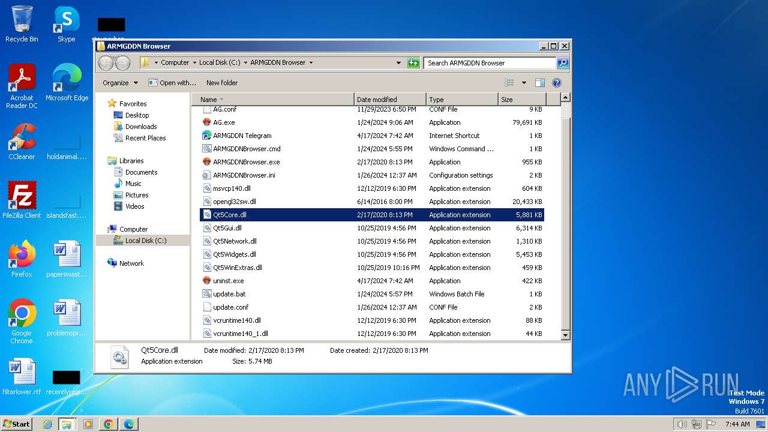This screenshot has width=768, height=432.
Task: Select Pictures library
Action: [x=137, y=195]
